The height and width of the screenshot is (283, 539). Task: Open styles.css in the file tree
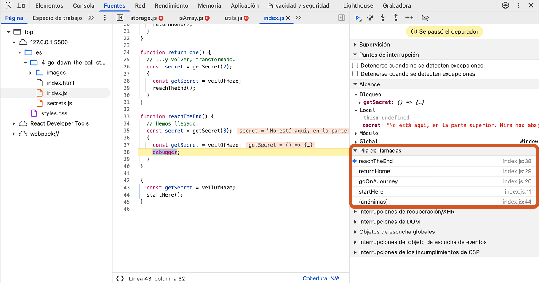54,113
